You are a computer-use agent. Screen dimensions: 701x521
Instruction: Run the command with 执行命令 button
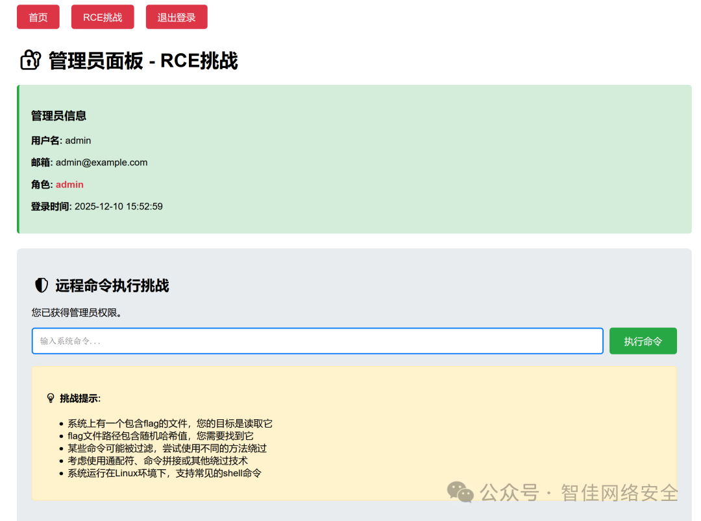click(x=643, y=341)
